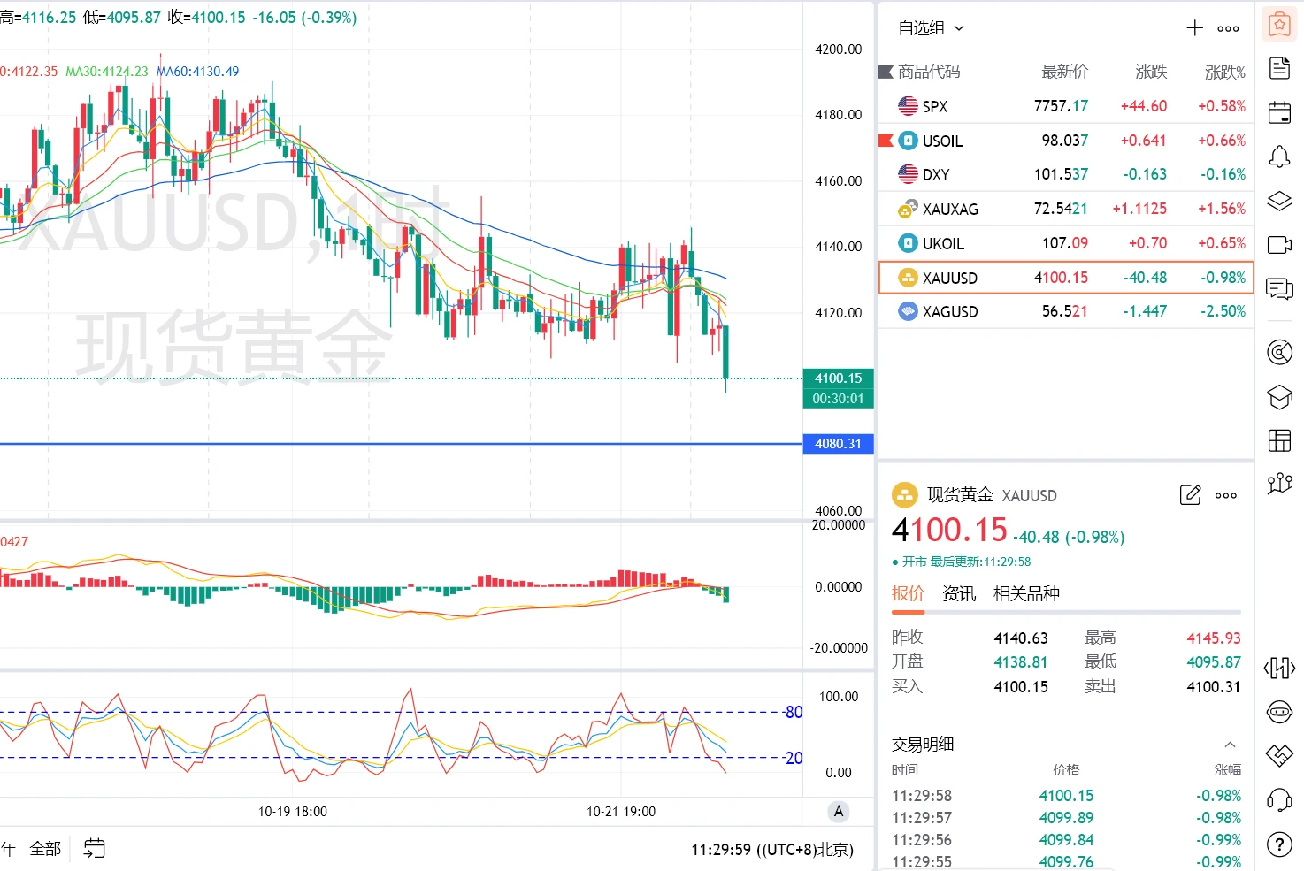Collapse the 交易明细 section

click(1230, 745)
